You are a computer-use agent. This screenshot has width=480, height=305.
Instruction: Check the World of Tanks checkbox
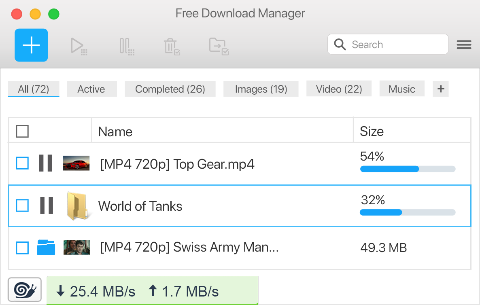point(22,205)
